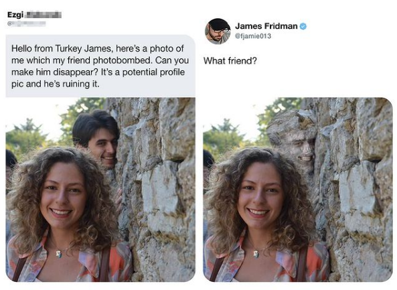Click the necklace pendant in edited photo
This screenshot has height=290, width=397.
(256, 254)
